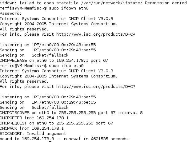Click the first 'Sending on Socket/fallback' line
Screen dimensions: 192x142
coord(34,55)
